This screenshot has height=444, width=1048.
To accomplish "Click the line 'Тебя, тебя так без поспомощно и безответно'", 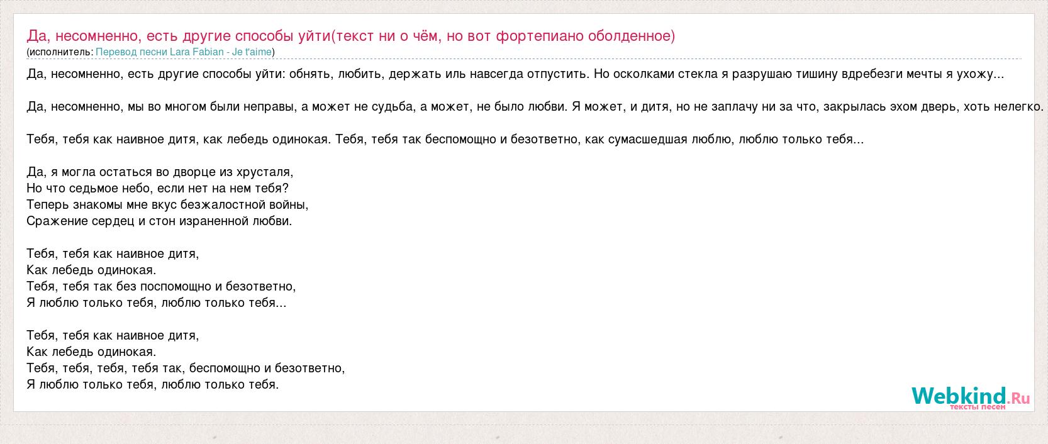I will click(x=161, y=286).
